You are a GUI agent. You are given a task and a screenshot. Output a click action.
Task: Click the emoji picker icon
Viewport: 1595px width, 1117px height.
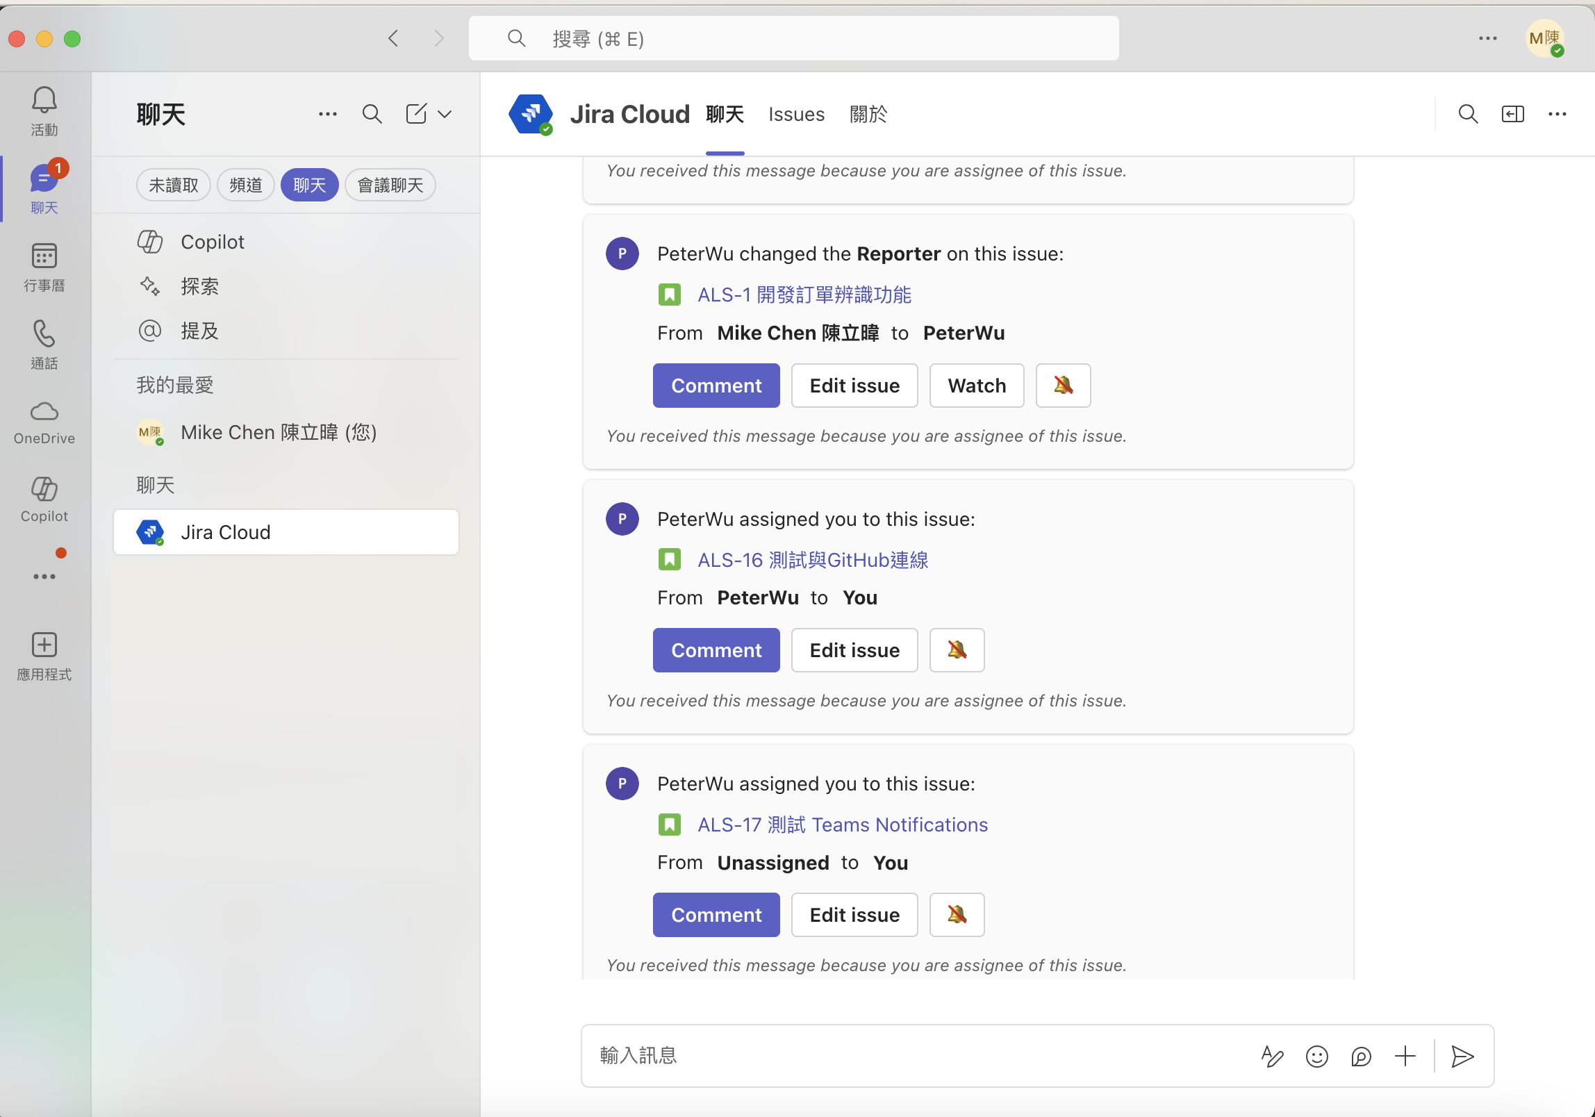tap(1316, 1057)
